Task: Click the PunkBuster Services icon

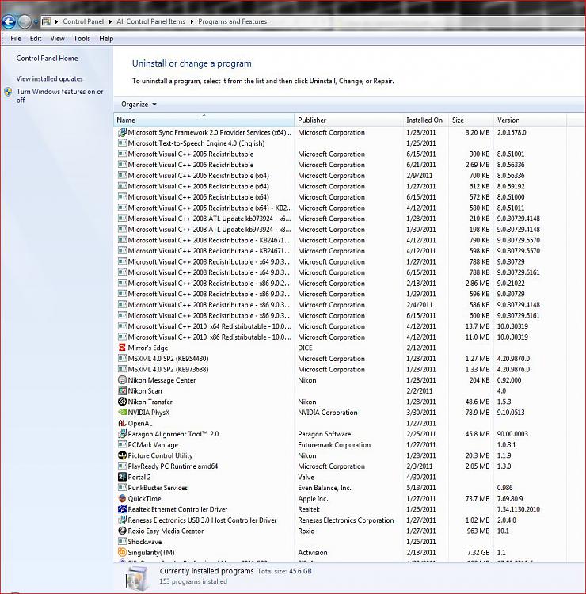Action: [x=122, y=488]
